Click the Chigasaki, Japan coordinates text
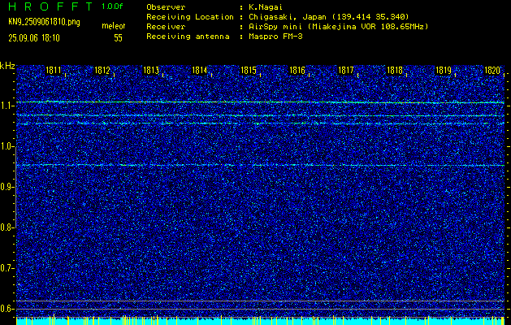Image resolution: width=511 pixels, height=325 pixels. (x=328, y=17)
